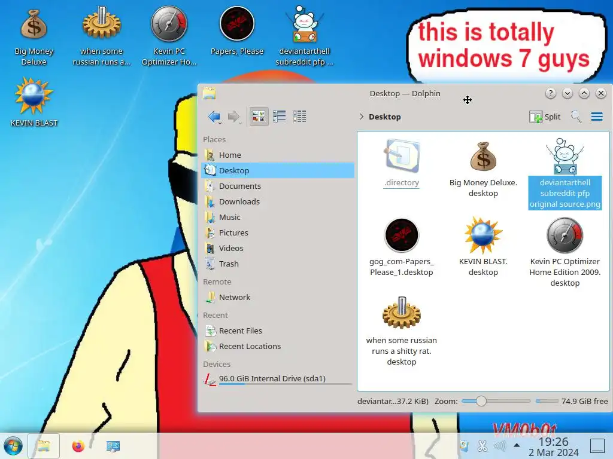Open Videos in Places panel
Viewport: 613px width, 459px height.
(278, 248)
